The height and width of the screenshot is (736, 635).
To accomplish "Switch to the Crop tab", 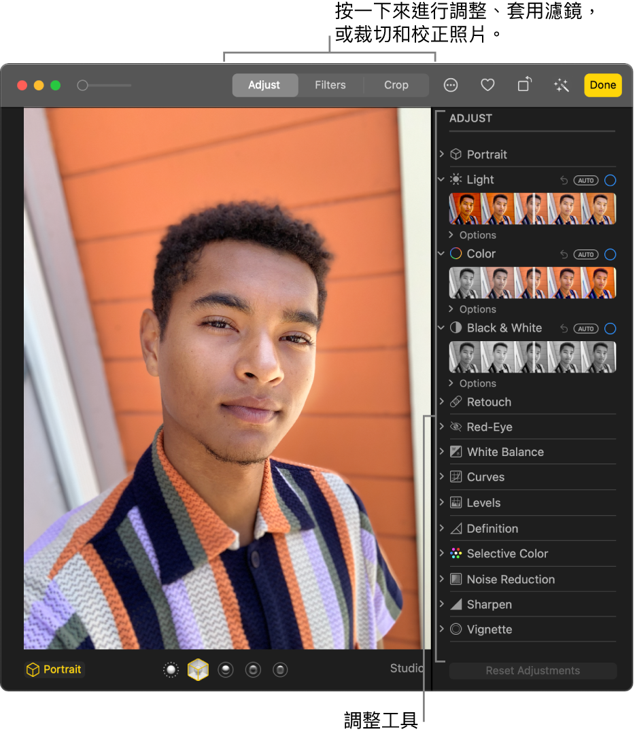I will (396, 85).
